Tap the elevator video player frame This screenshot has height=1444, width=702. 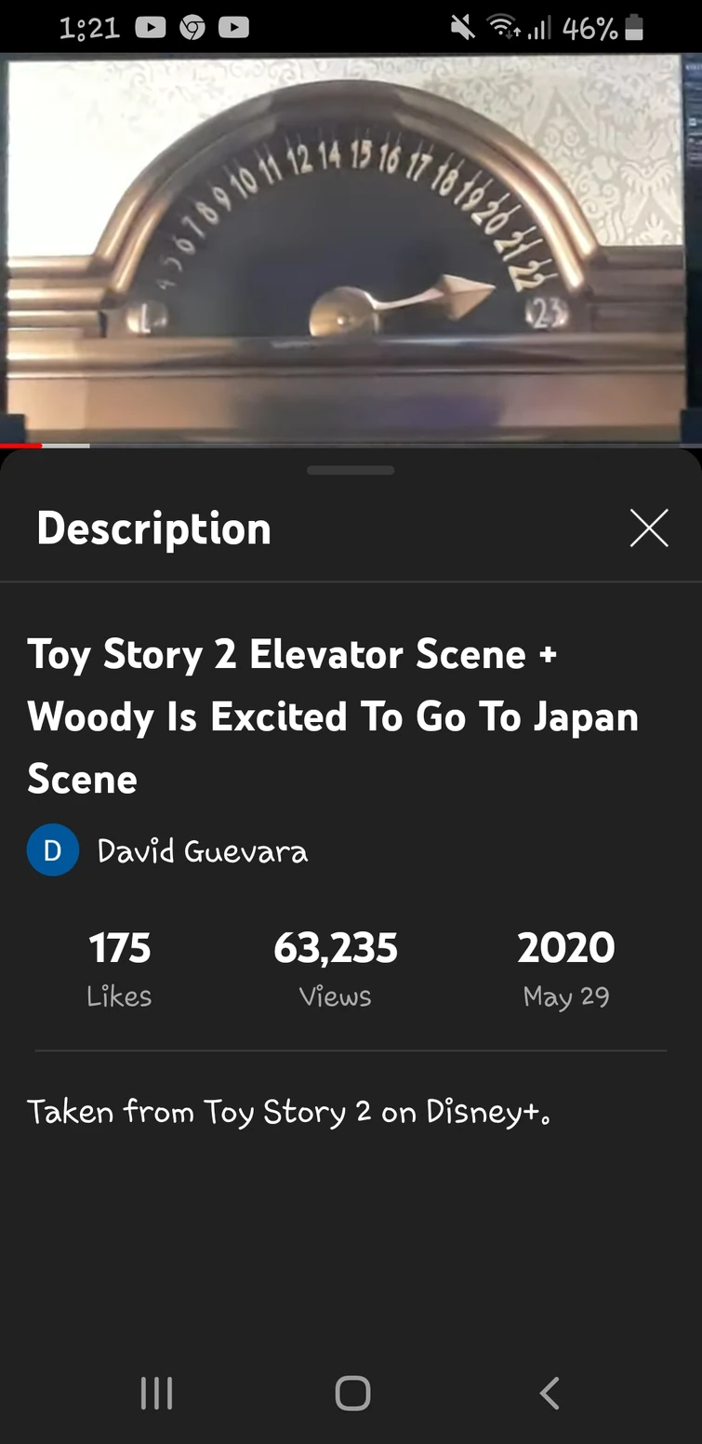351,248
